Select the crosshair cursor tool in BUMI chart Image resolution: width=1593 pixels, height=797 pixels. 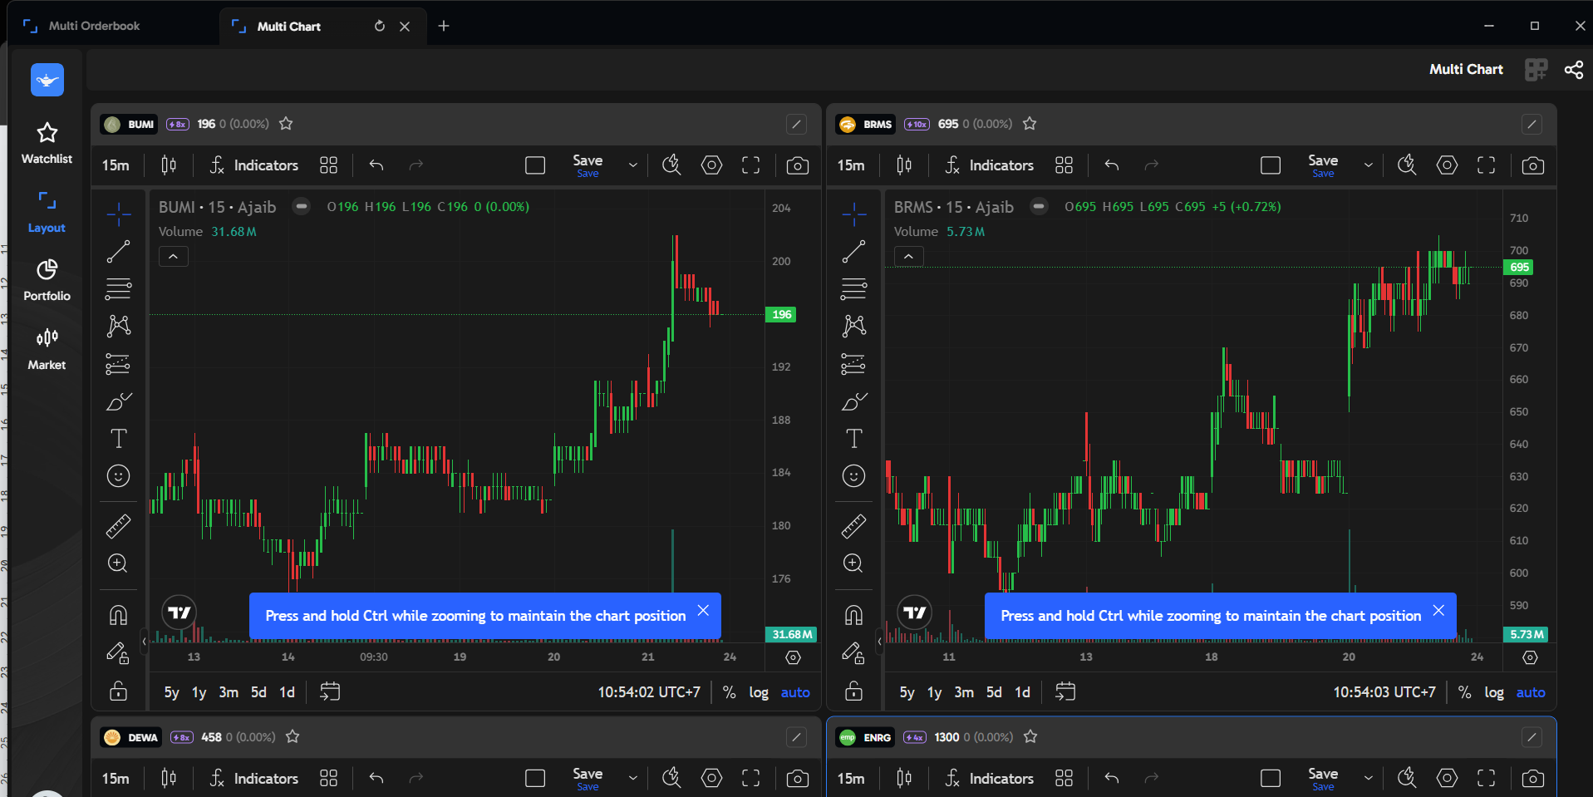point(118,214)
